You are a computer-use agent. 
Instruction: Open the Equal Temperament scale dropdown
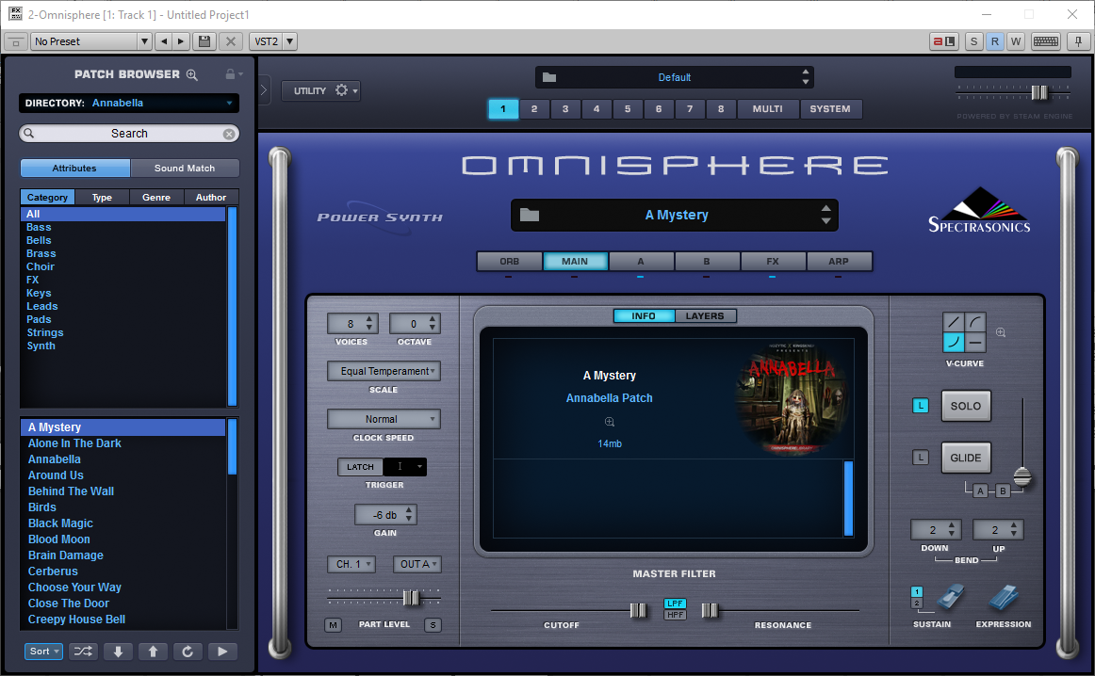coord(384,371)
